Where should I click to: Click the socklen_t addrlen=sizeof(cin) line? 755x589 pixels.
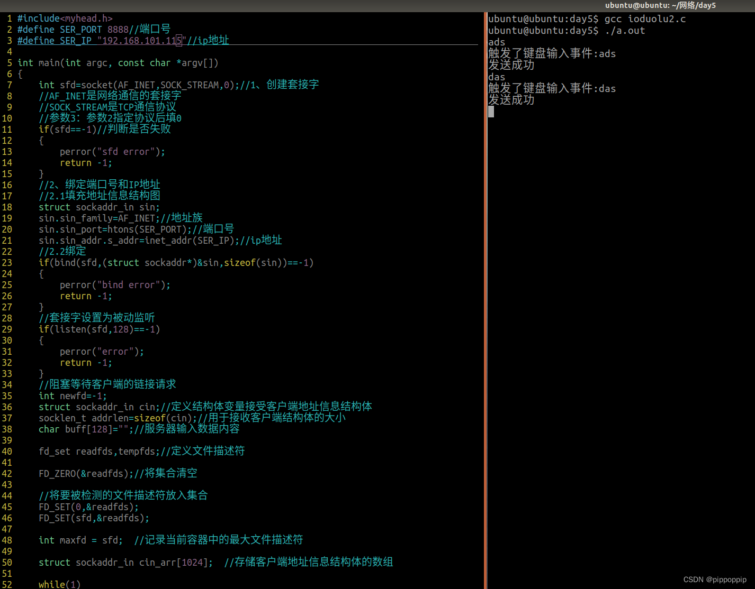[x=192, y=418]
